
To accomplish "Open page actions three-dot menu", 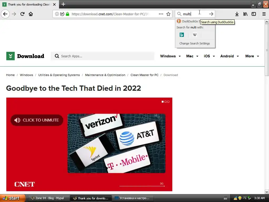I will [x=161, y=14].
